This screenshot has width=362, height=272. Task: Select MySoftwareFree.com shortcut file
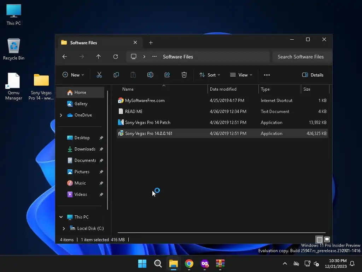pyautogui.click(x=222, y=101)
